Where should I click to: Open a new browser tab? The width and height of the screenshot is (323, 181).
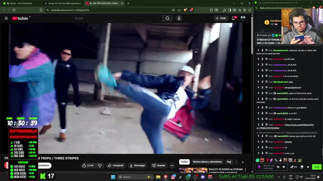pyautogui.click(x=128, y=3)
